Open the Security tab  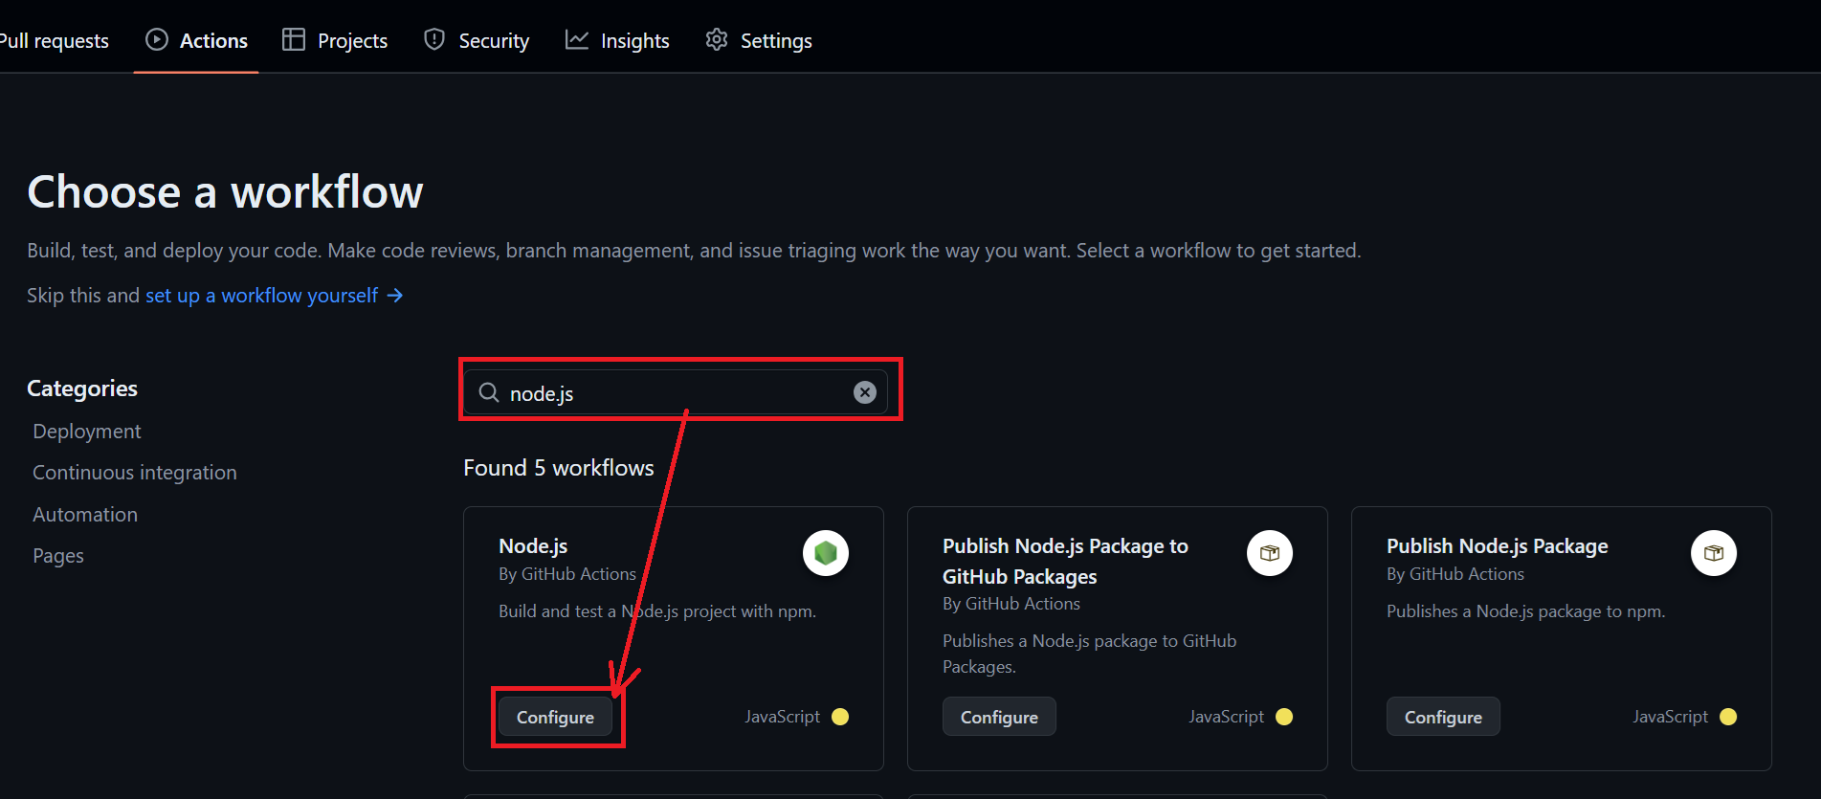pos(477,40)
